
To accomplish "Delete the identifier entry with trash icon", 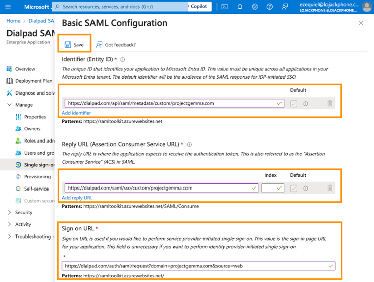I will click(330, 103).
